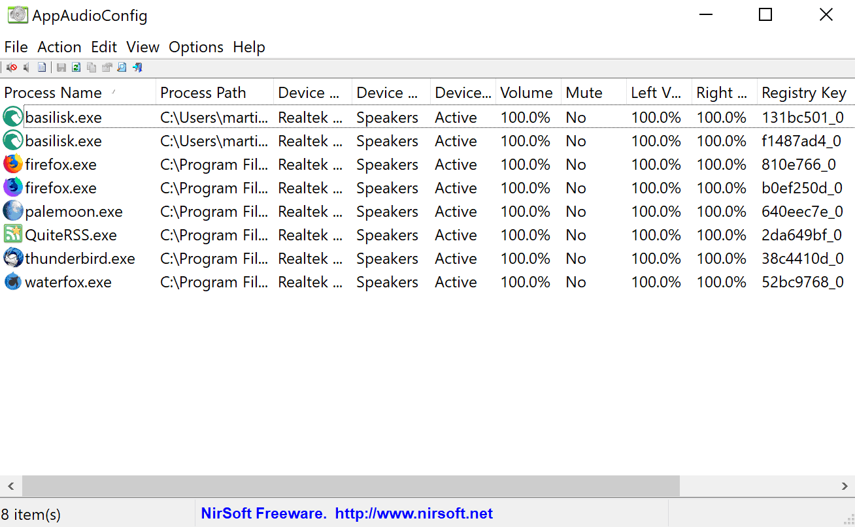855x527 pixels.
Task: Click the Active cell for waterfox.exe
Action: (x=456, y=282)
